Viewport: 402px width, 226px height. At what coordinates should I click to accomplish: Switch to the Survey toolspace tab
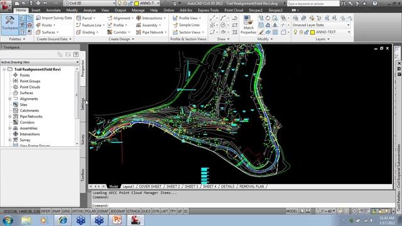coord(83,139)
